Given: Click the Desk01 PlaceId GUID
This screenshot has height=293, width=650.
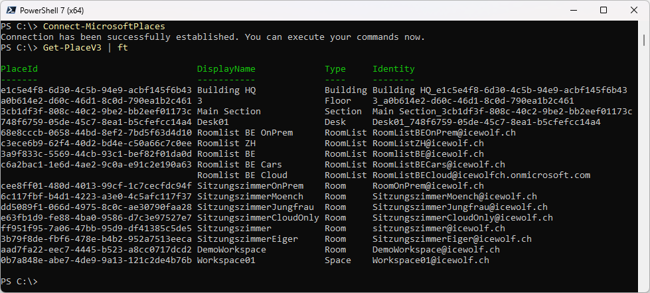Looking at the screenshot, I should click(x=96, y=122).
